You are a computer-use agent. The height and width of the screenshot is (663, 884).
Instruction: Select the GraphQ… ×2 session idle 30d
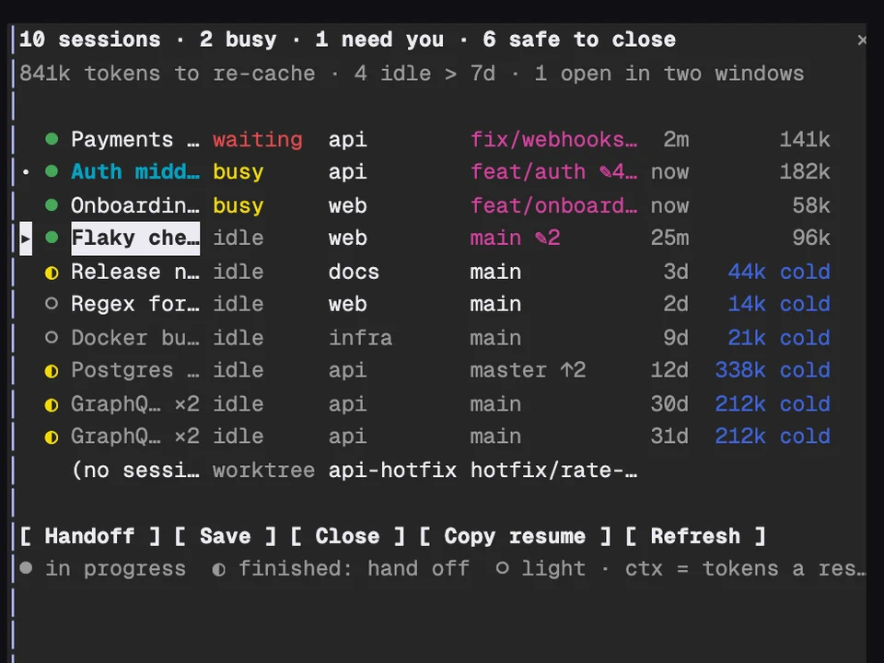pos(135,404)
